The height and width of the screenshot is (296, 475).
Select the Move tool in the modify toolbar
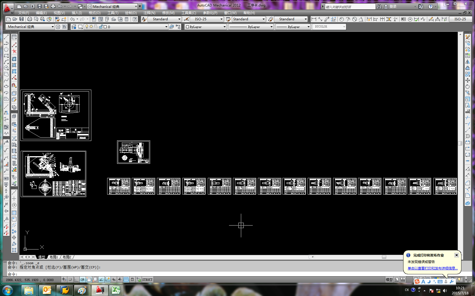point(468,80)
